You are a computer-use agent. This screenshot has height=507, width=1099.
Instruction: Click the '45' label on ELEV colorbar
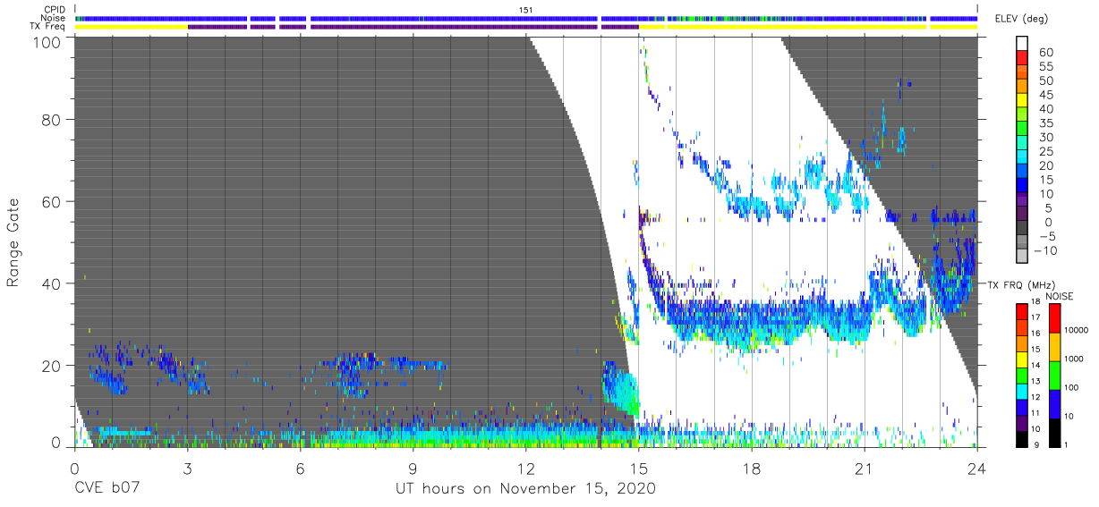[1046, 95]
